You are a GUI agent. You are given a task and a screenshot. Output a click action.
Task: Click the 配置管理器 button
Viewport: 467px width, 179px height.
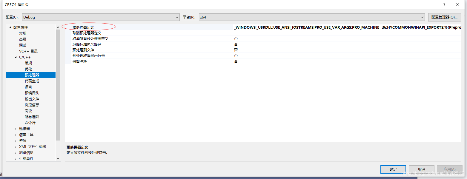[444, 17]
